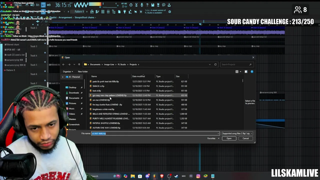Click FL Studio help question mark icon
The width and height of the screenshot is (320, 180).
pos(147,5)
